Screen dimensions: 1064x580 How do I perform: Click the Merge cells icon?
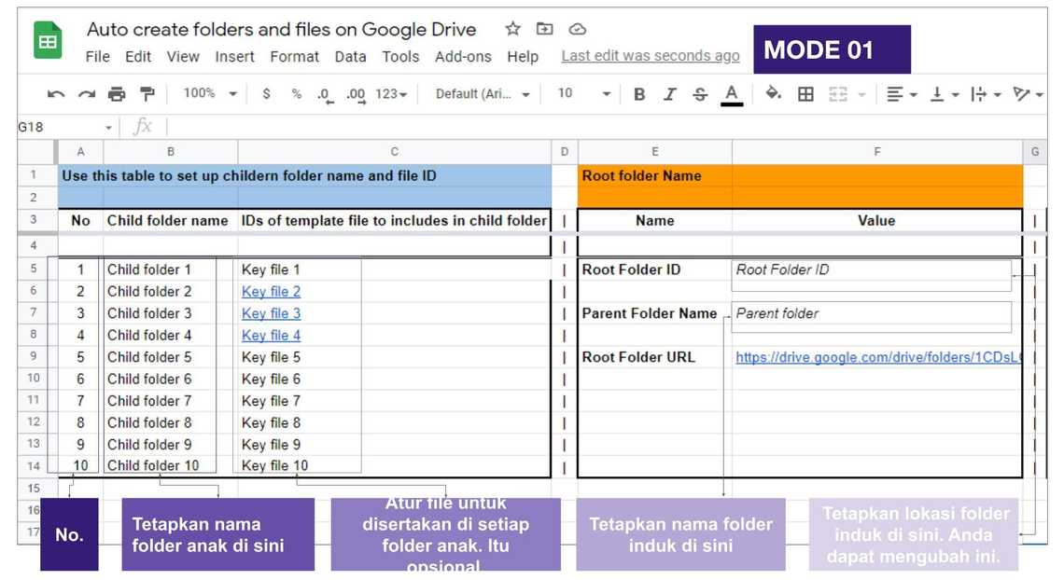point(838,94)
